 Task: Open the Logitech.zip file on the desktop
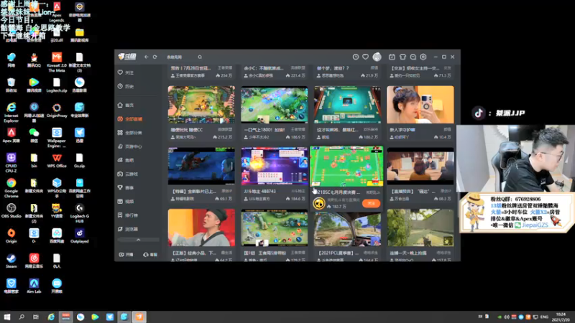click(x=57, y=85)
